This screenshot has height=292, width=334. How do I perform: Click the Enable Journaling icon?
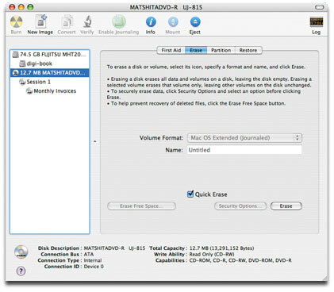coord(119,21)
